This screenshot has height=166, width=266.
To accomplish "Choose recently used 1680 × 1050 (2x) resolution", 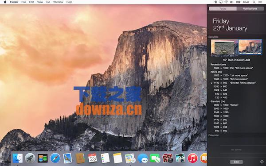I will (233, 68).
